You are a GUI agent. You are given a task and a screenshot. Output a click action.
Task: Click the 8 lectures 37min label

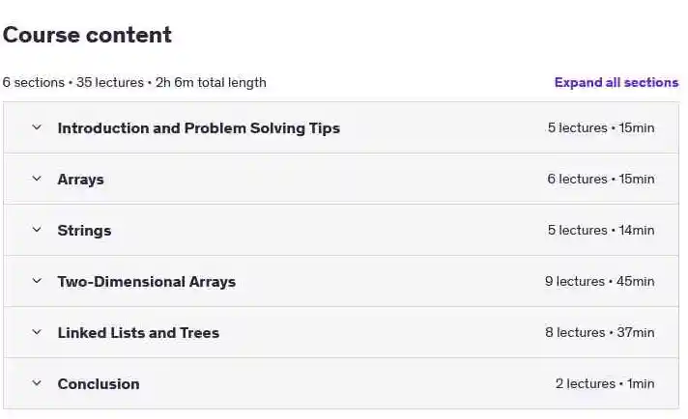(x=600, y=332)
